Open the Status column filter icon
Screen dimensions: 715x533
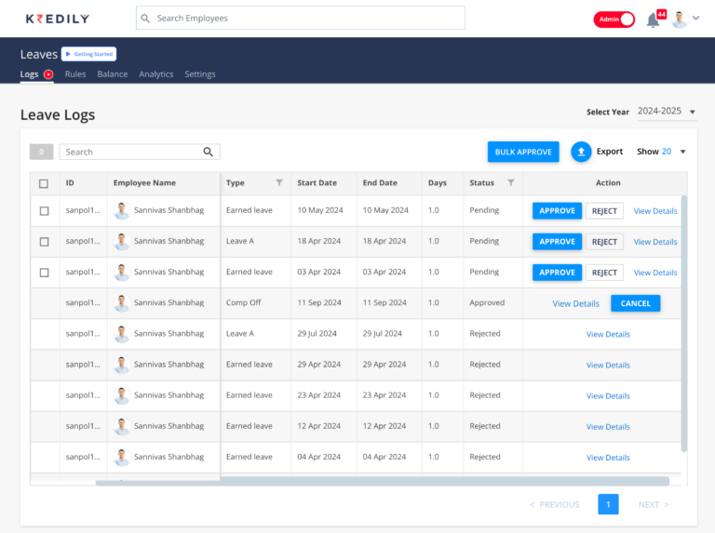click(x=511, y=182)
